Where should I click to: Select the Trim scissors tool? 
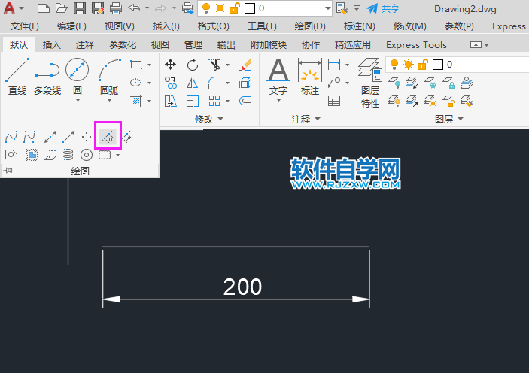(x=214, y=65)
